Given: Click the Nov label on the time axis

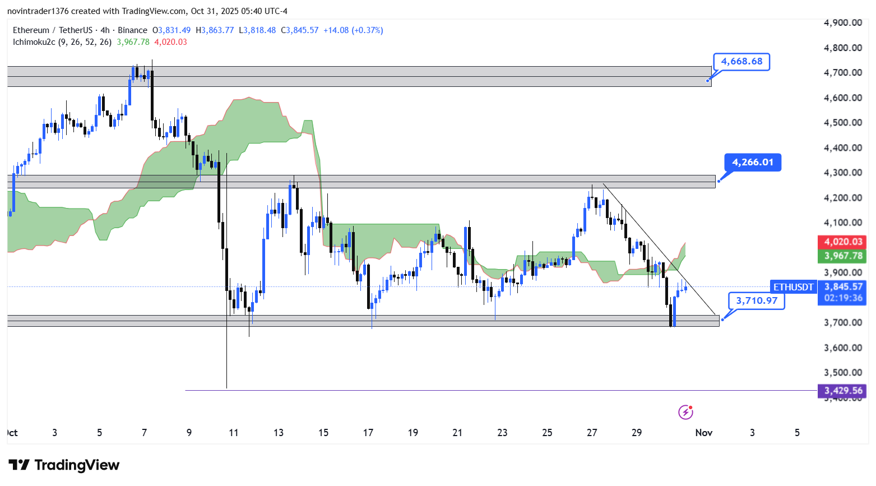Looking at the screenshot, I should tap(703, 433).
